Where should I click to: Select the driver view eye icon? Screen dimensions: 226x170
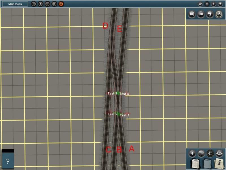click(219, 153)
